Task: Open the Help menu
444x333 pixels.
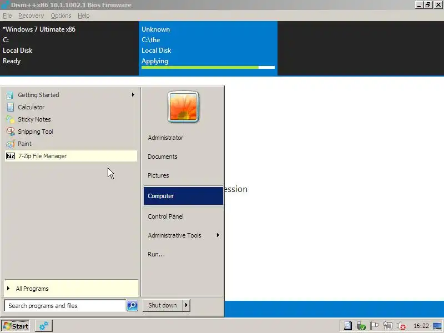Action: pos(84,16)
